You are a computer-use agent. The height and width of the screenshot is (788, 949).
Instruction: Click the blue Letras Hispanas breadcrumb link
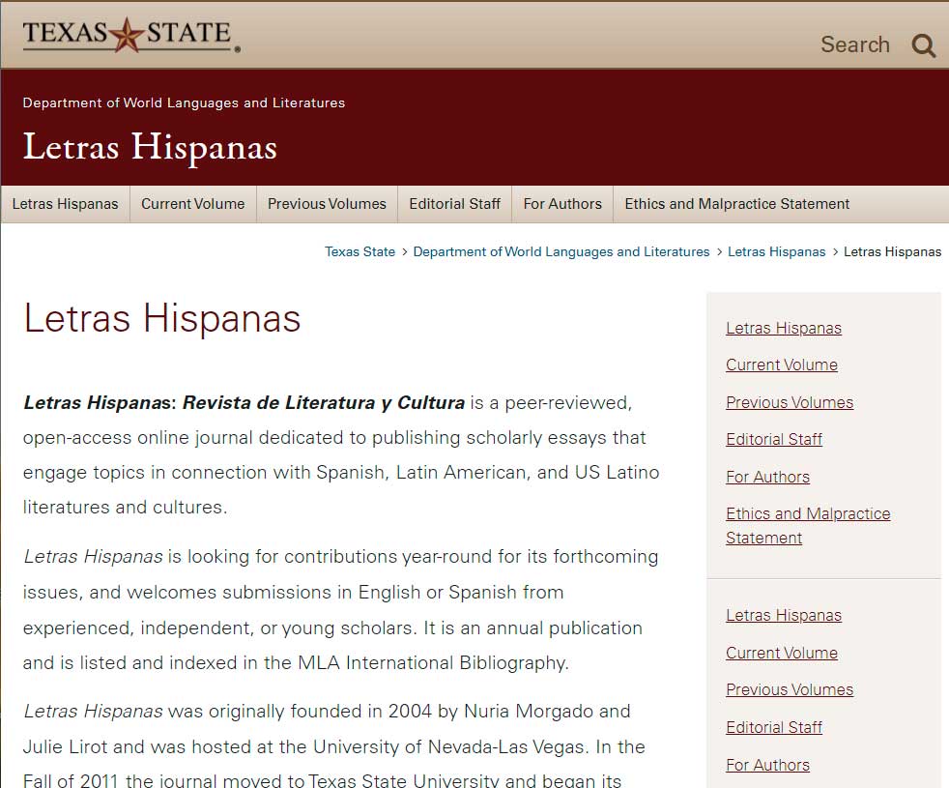point(777,252)
